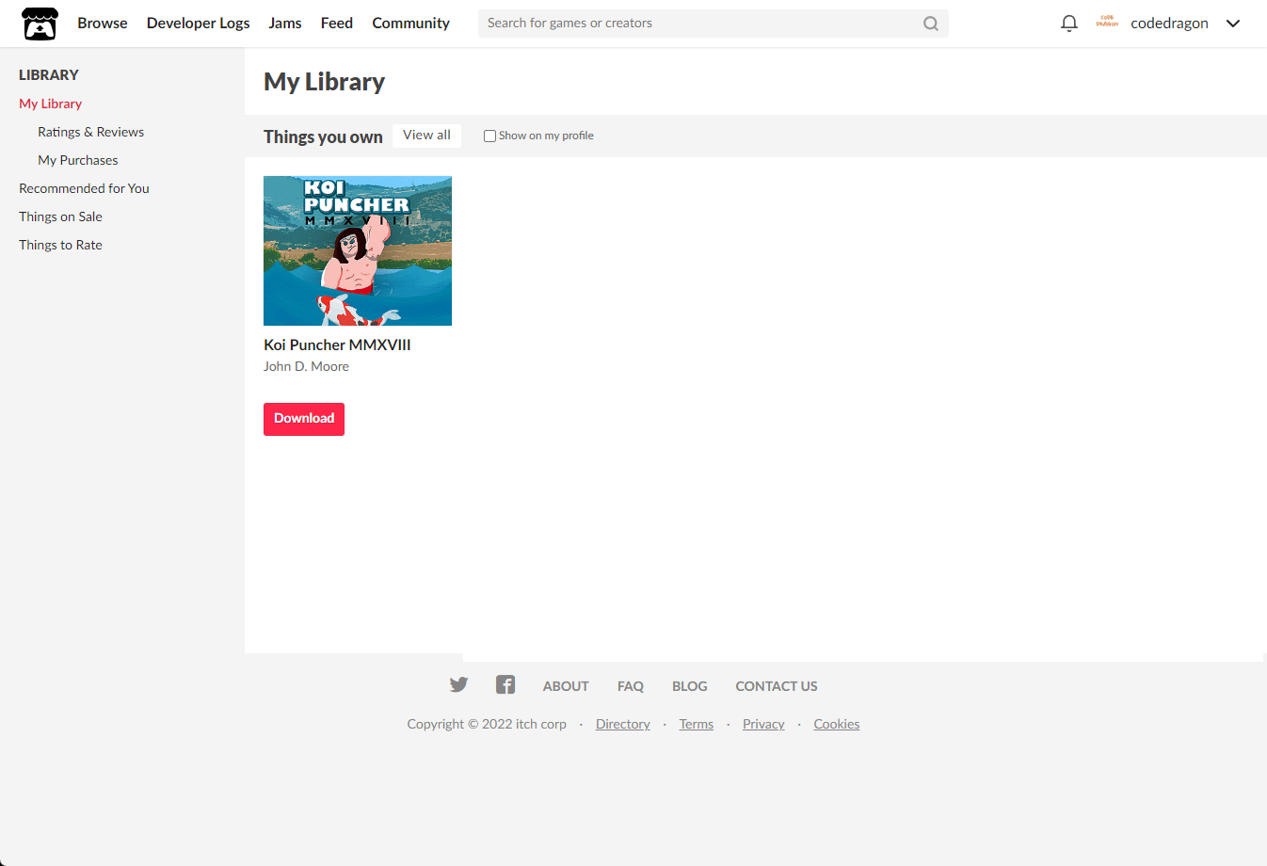
Task: Open Koi Puncher MMXVIII cover thumbnail
Action: point(358,250)
